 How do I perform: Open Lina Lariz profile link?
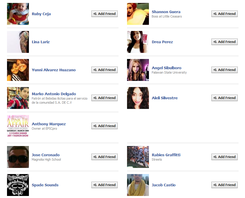(x=41, y=42)
